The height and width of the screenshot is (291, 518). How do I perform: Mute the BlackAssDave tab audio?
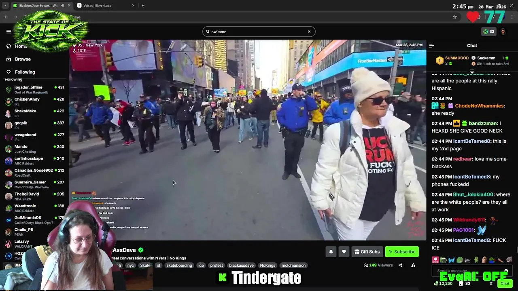pyautogui.click(x=62, y=6)
